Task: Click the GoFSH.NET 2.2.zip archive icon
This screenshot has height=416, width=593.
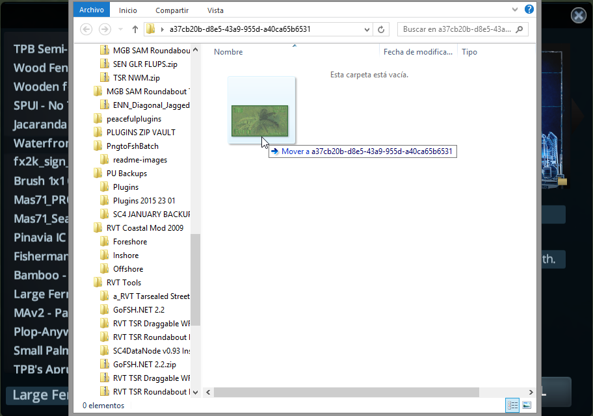Action: pos(105,364)
